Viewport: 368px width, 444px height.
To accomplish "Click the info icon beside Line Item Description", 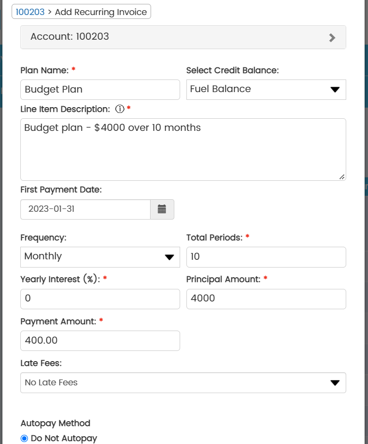I will pos(120,109).
